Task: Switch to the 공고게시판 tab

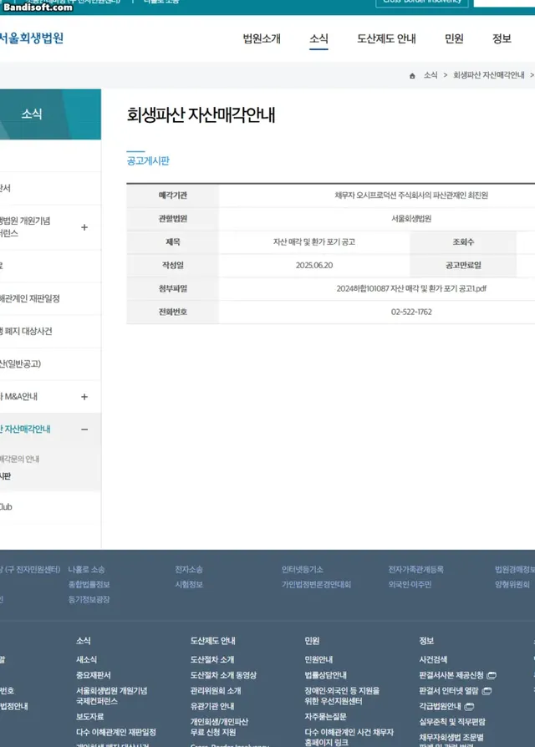Action: tap(148, 160)
